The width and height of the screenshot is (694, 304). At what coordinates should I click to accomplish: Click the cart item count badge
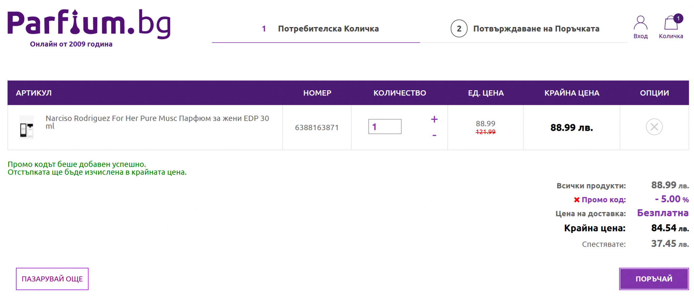pyautogui.click(x=678, y=18)
